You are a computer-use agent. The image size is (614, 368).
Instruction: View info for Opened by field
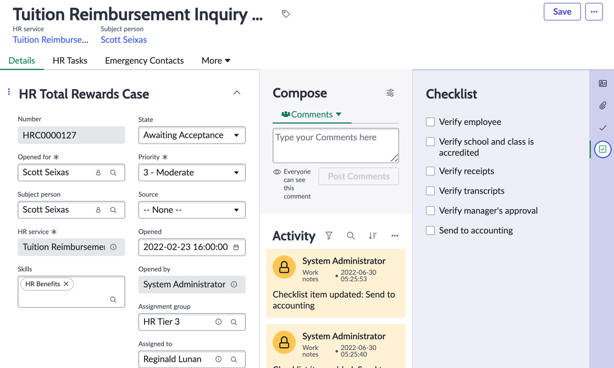(x=234, y=284)
